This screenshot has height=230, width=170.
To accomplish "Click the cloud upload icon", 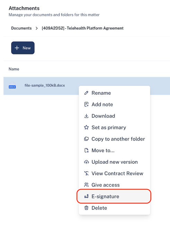I will tap(86, 162).
